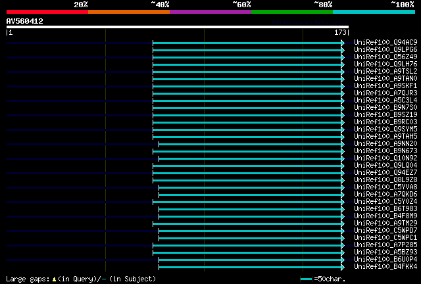This screenshot has height=284, width=421.
Task: Select the UniRef100_A5C3L4 label
Action: click(x=385, y=101)
